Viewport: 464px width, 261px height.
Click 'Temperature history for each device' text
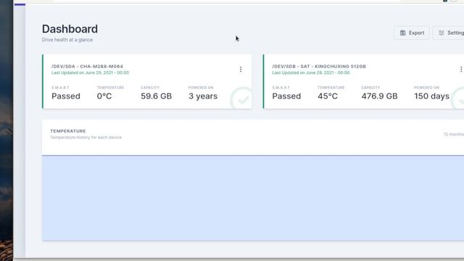click(86, 137)
